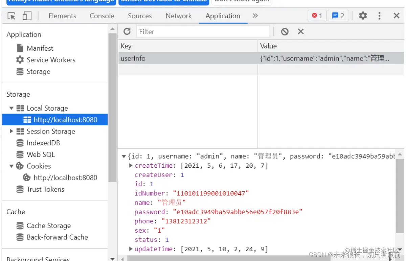The image size is (406, 261).
Task: Expand the Session Storage tree node
Action: click(x=12, y=131)
